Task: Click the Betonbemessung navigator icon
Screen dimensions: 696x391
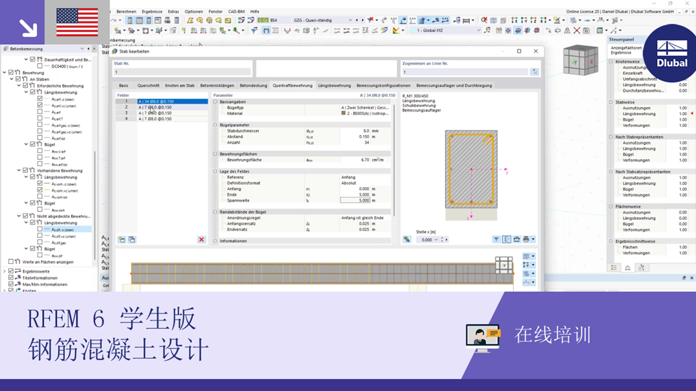Action: [x=6, y=49]
